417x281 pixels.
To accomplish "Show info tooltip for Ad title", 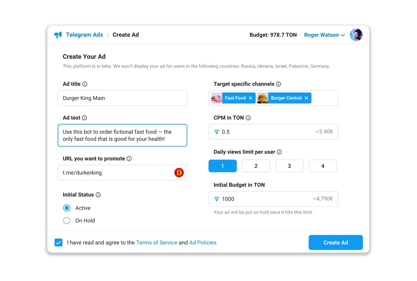I will (85, 84).
